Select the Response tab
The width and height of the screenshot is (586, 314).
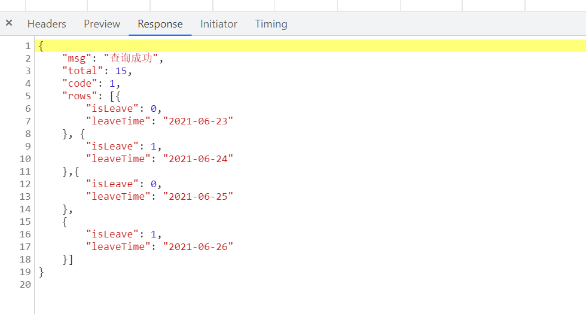(160, 24)
